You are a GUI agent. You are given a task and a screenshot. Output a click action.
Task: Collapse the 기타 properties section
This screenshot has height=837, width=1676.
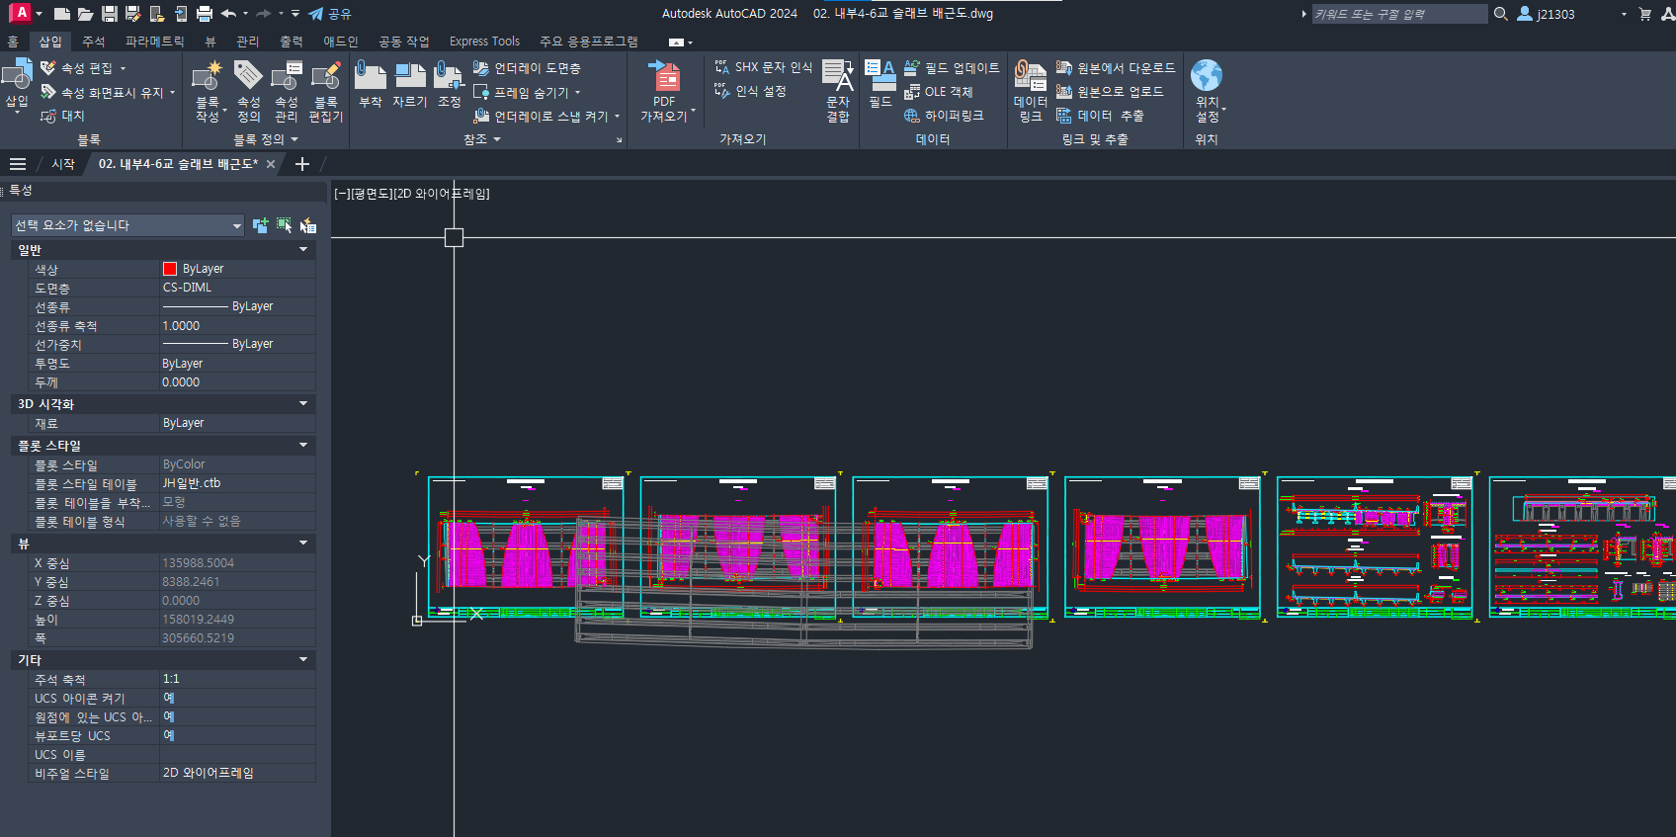[303, 659]
